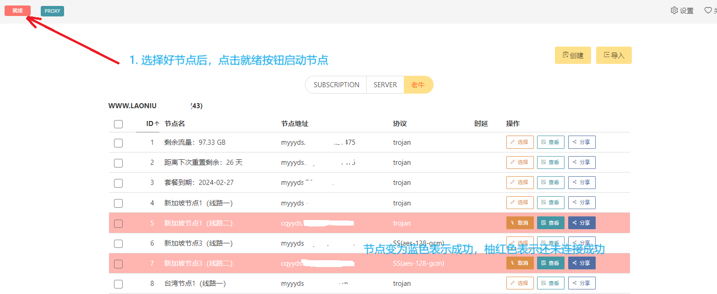The image size is (717, 294).
Task: Click the PROXY mode badge
Action: [52, 11]
